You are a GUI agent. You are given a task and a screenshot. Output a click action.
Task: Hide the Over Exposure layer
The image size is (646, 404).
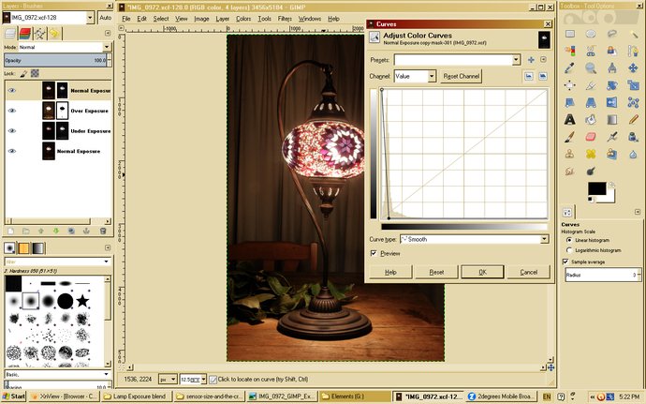11,110
